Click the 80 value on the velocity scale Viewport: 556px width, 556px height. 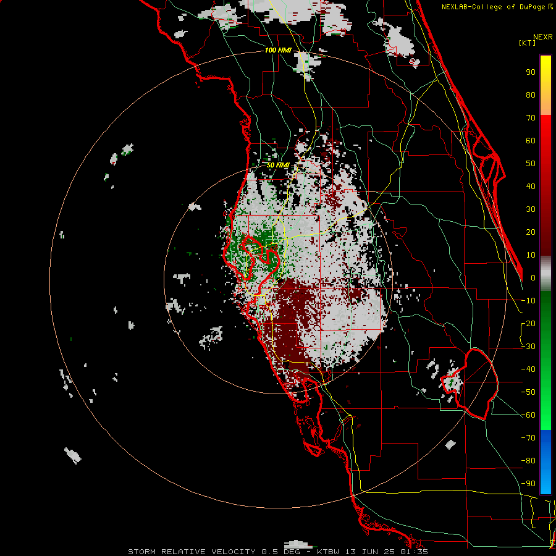tap(531, 95)
